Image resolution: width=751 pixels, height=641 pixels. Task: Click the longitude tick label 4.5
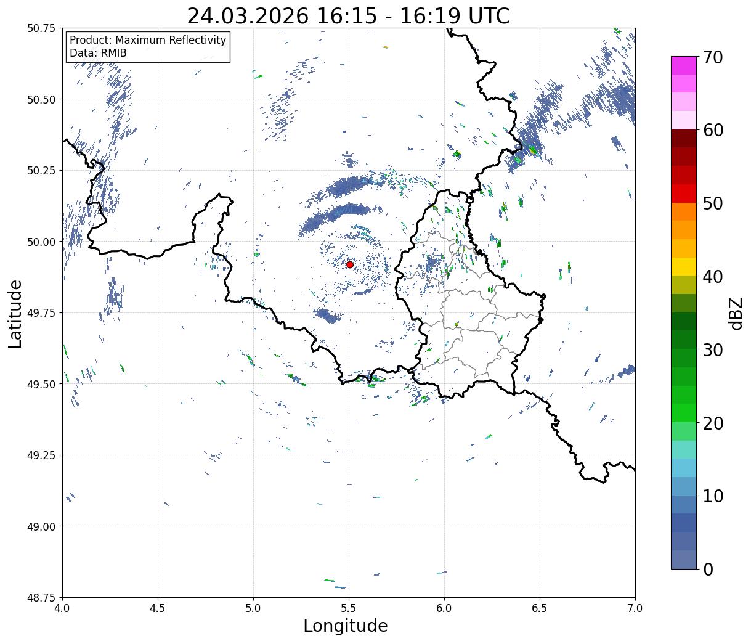click(x=158, y=608)
